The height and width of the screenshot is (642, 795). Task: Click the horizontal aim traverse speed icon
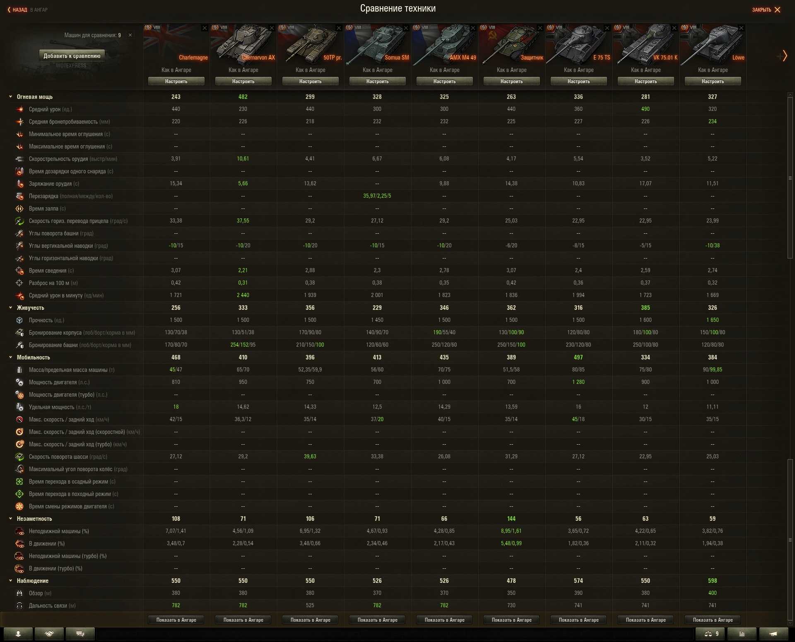(x=19, y=221)
